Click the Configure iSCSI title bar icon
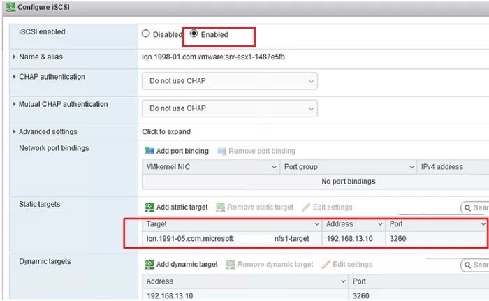This screenshot has width=489, height=301. [10, 7]
